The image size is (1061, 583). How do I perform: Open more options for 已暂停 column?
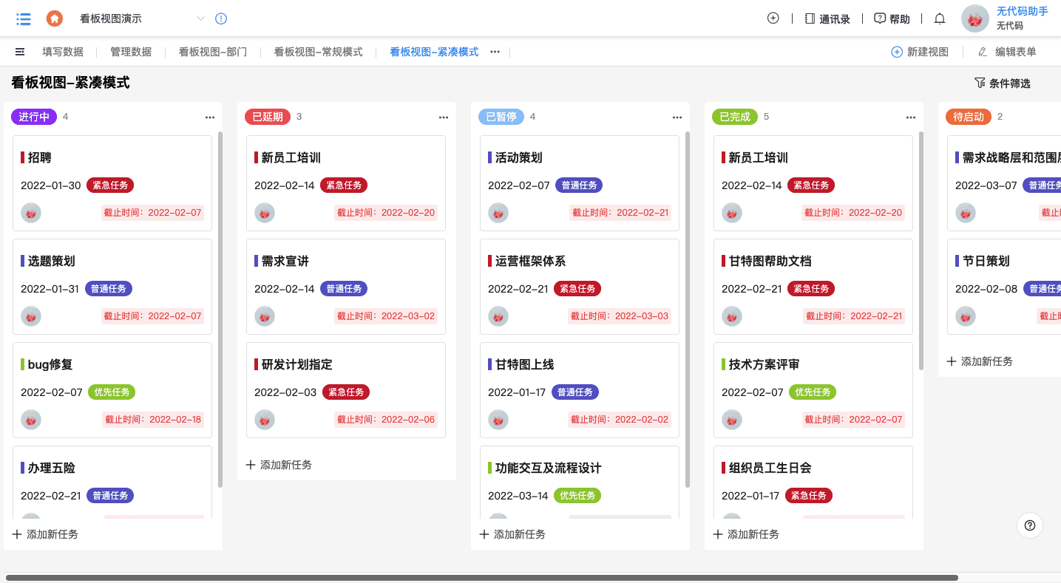677,117
